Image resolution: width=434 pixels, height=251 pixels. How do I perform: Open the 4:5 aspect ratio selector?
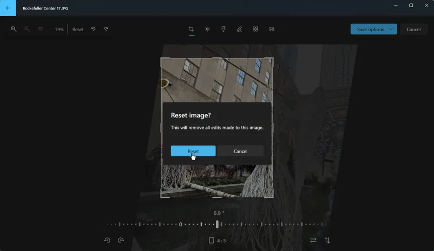(218, 240)
